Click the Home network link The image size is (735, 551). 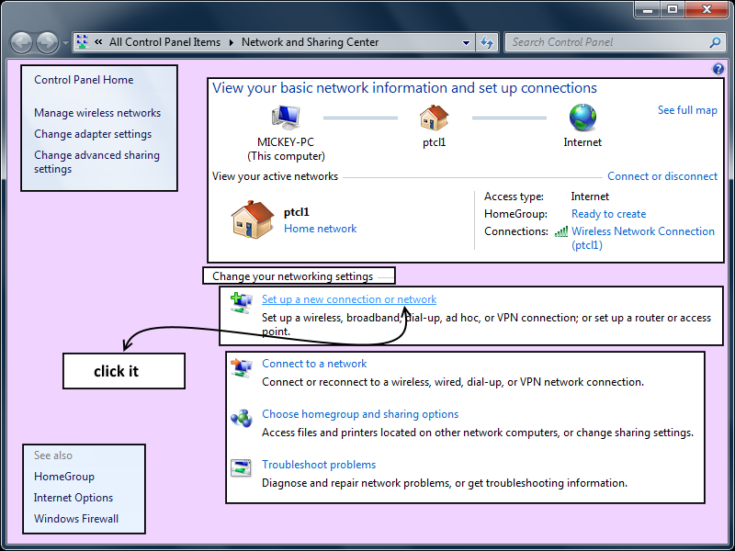[320, 229]
